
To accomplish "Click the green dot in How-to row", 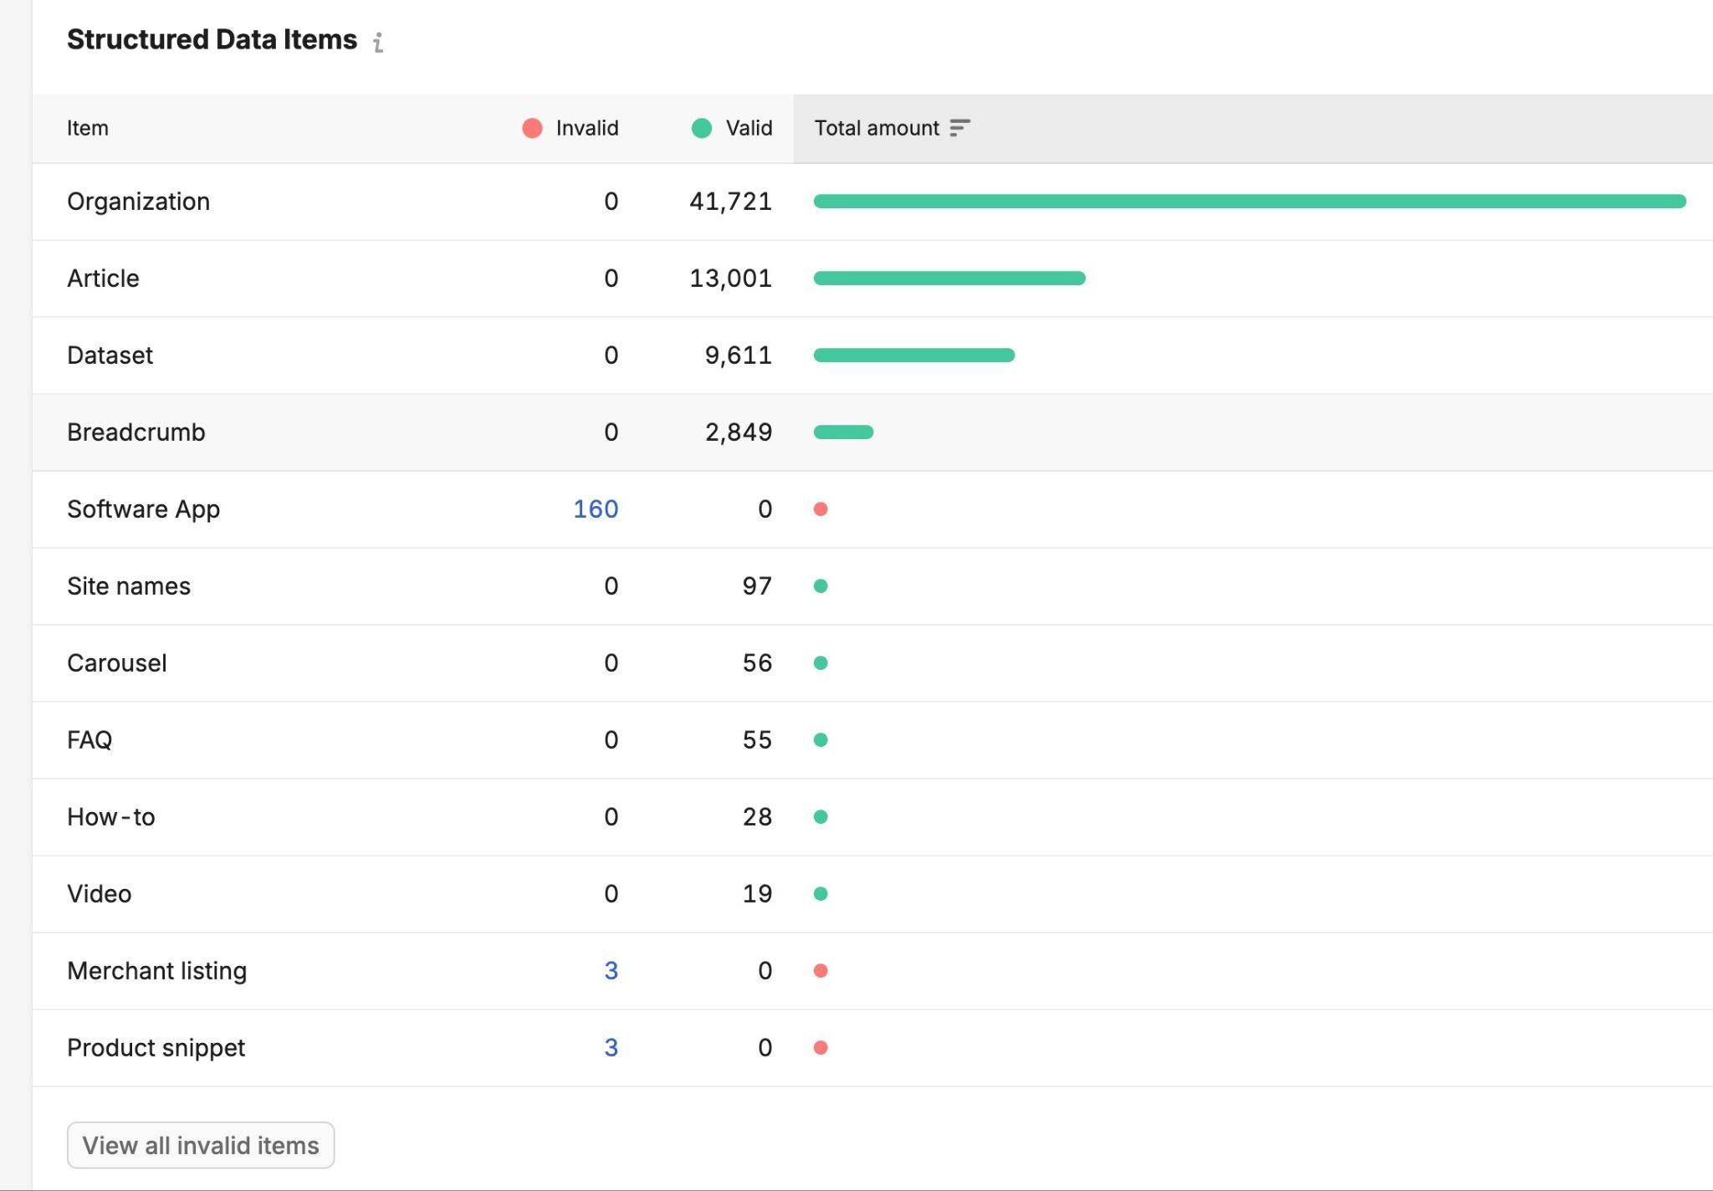I will 821,816.
